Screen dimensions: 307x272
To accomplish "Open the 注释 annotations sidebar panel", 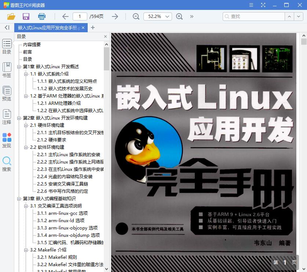I will 7,117.
